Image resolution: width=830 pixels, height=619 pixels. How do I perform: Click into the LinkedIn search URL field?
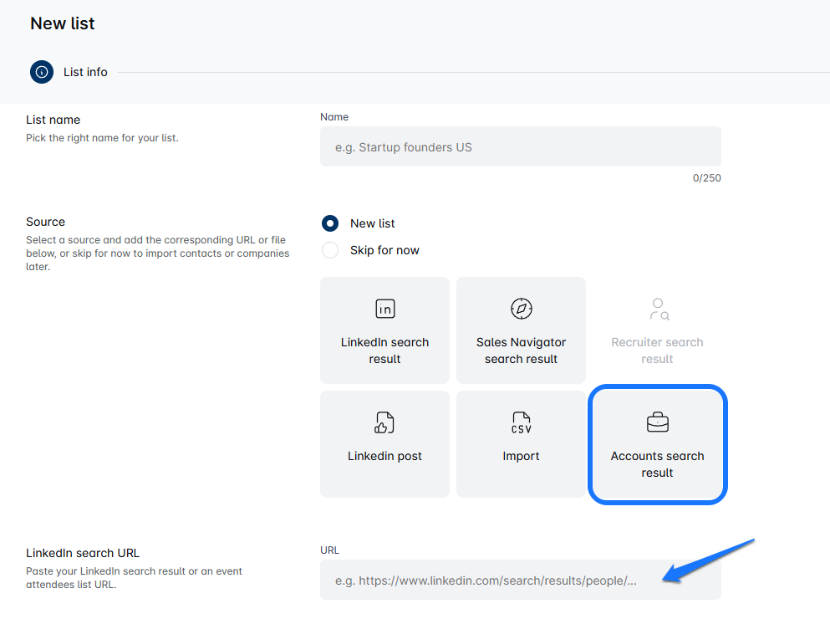coord(520,580)
